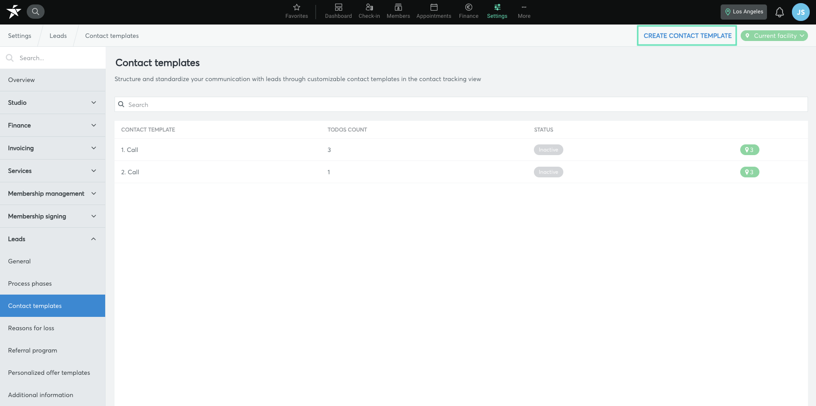Expand Studio section
The width and height of the screenshot is (816, 406).
pyautogui.click(x=53, y=103)
